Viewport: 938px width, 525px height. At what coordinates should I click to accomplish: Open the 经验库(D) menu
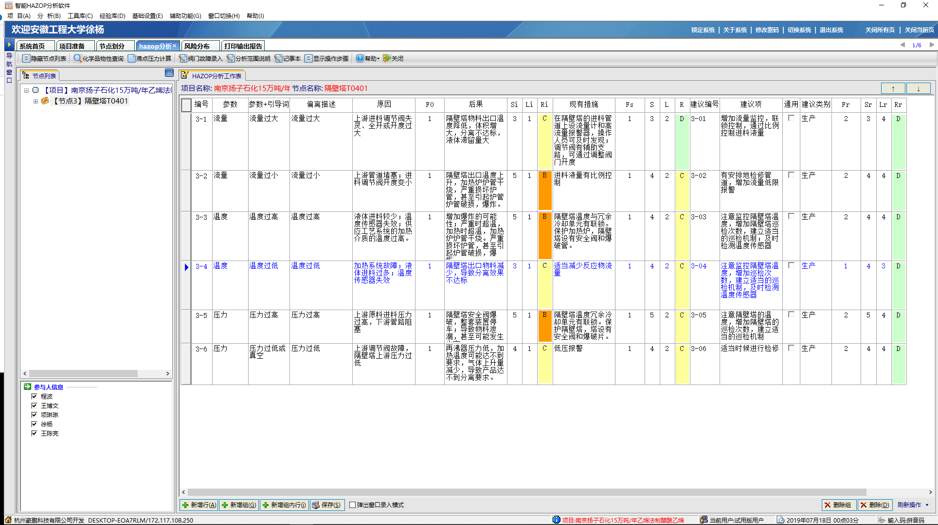[x=112, y=16]
